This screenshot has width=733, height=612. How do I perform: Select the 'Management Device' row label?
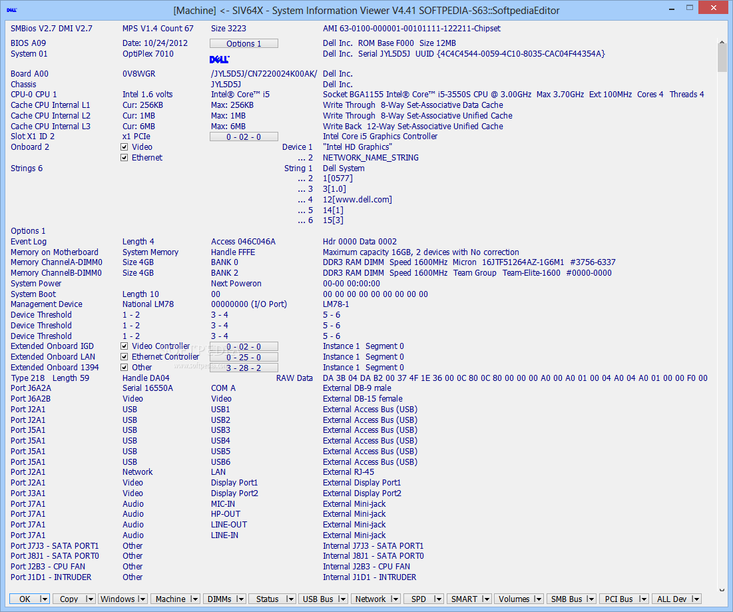click(47, 304)
